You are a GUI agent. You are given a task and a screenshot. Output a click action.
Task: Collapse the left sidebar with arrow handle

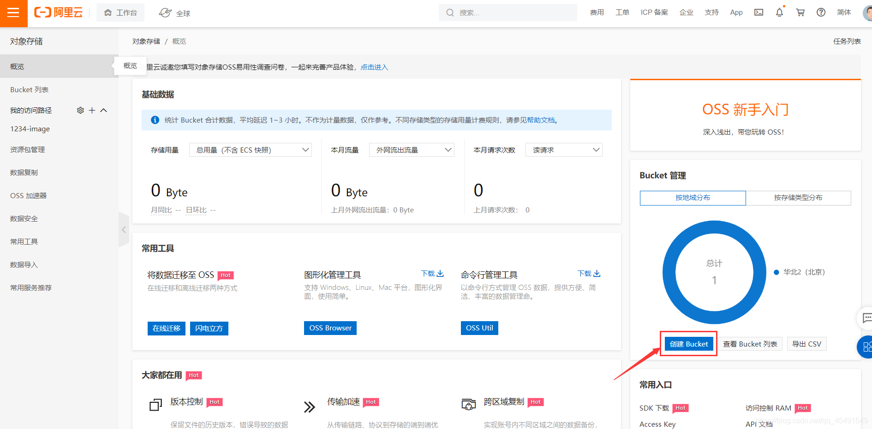[x=124, y=229]
